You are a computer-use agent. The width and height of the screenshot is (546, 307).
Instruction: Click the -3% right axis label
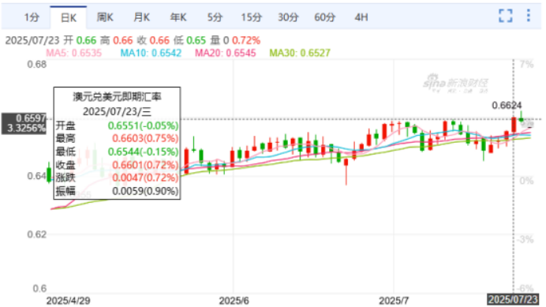(x=525, y=239)
